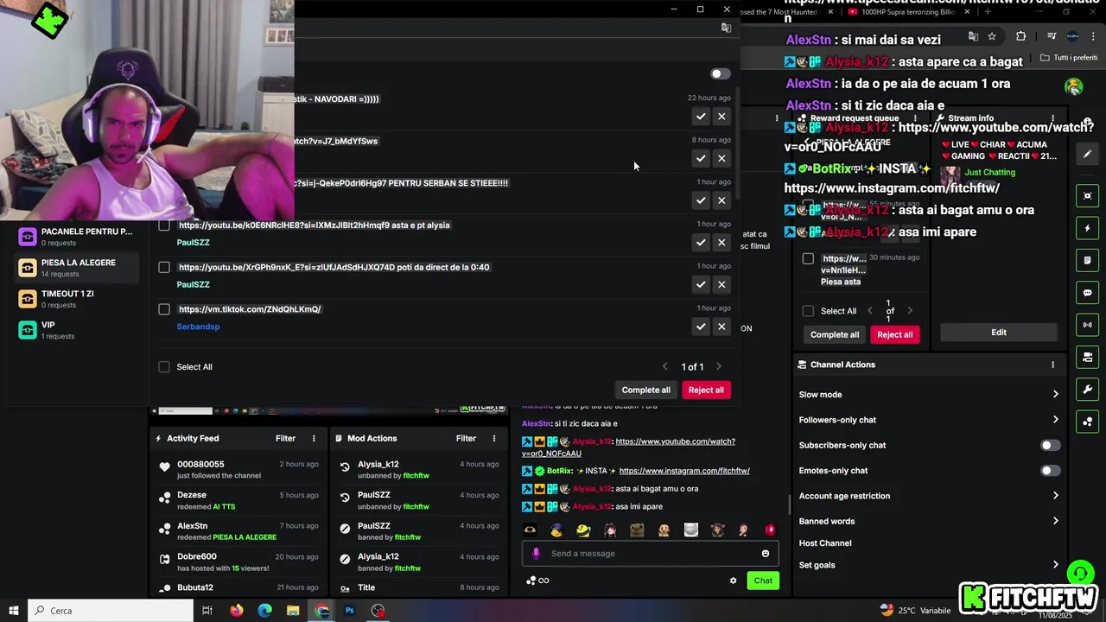Reject the 22 hours ago request with X

pos(721,117)
